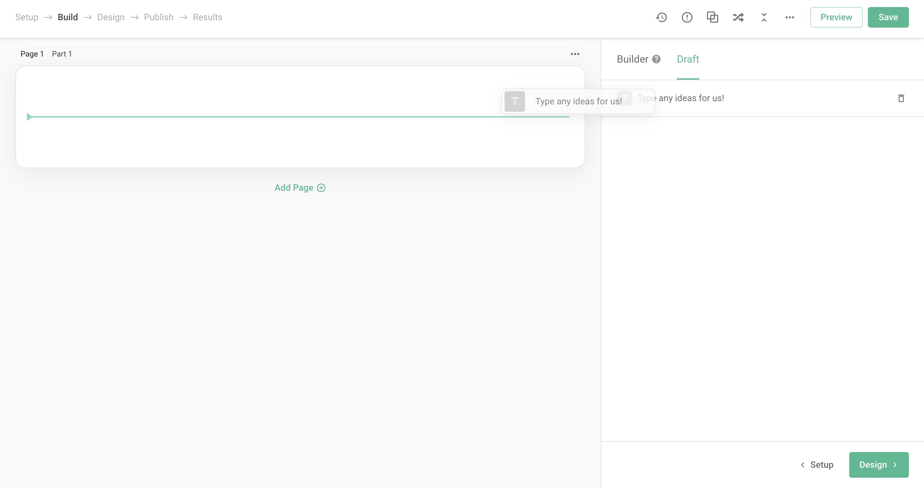Open the Page 1 three-dots options menu
The image size is (924, 488).
coord(574,54)
